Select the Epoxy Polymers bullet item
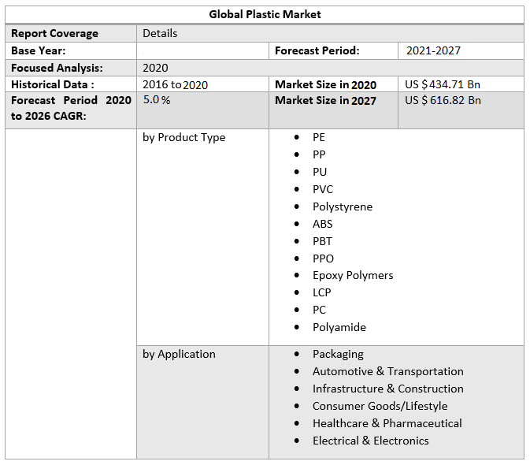The height and width of the screenshot is (465, 530). click(x=352, y=275)
